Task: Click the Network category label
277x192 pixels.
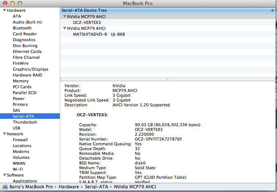Action: (15, 134)
